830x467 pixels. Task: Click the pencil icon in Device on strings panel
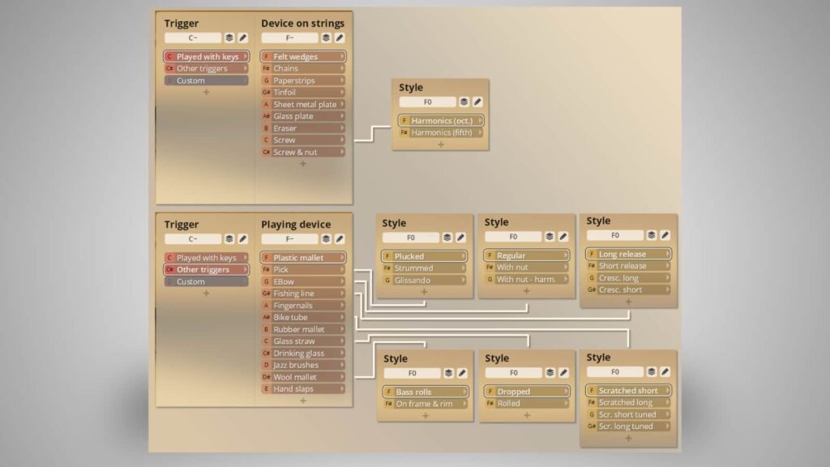[x=340, y=37]
